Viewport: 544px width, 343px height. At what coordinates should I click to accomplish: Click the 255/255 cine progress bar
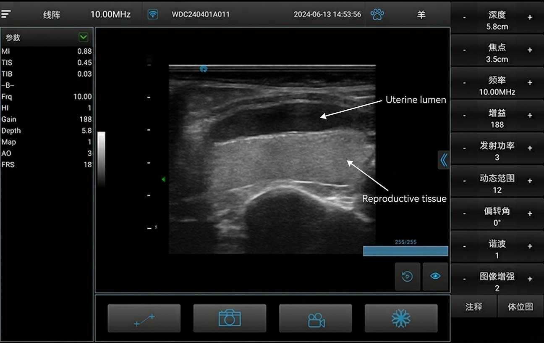tap(405, 251)
